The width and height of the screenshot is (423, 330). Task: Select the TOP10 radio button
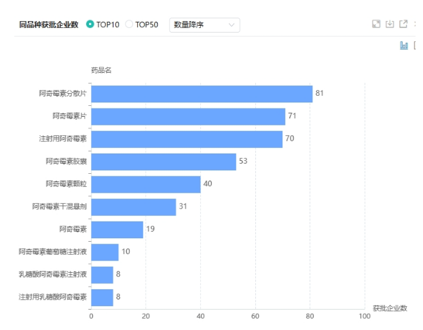[x=90, y=25]
